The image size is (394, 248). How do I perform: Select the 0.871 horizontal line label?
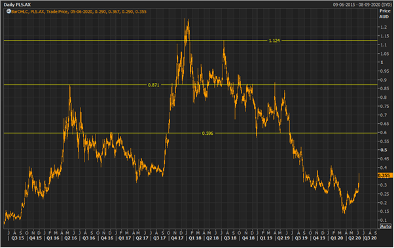153,85
